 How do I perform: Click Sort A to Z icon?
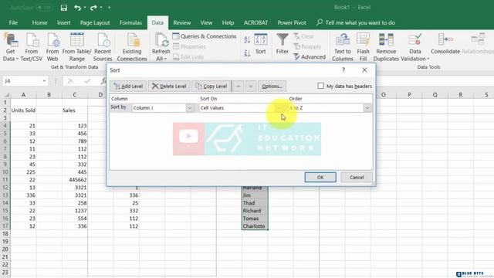(247, 39)
